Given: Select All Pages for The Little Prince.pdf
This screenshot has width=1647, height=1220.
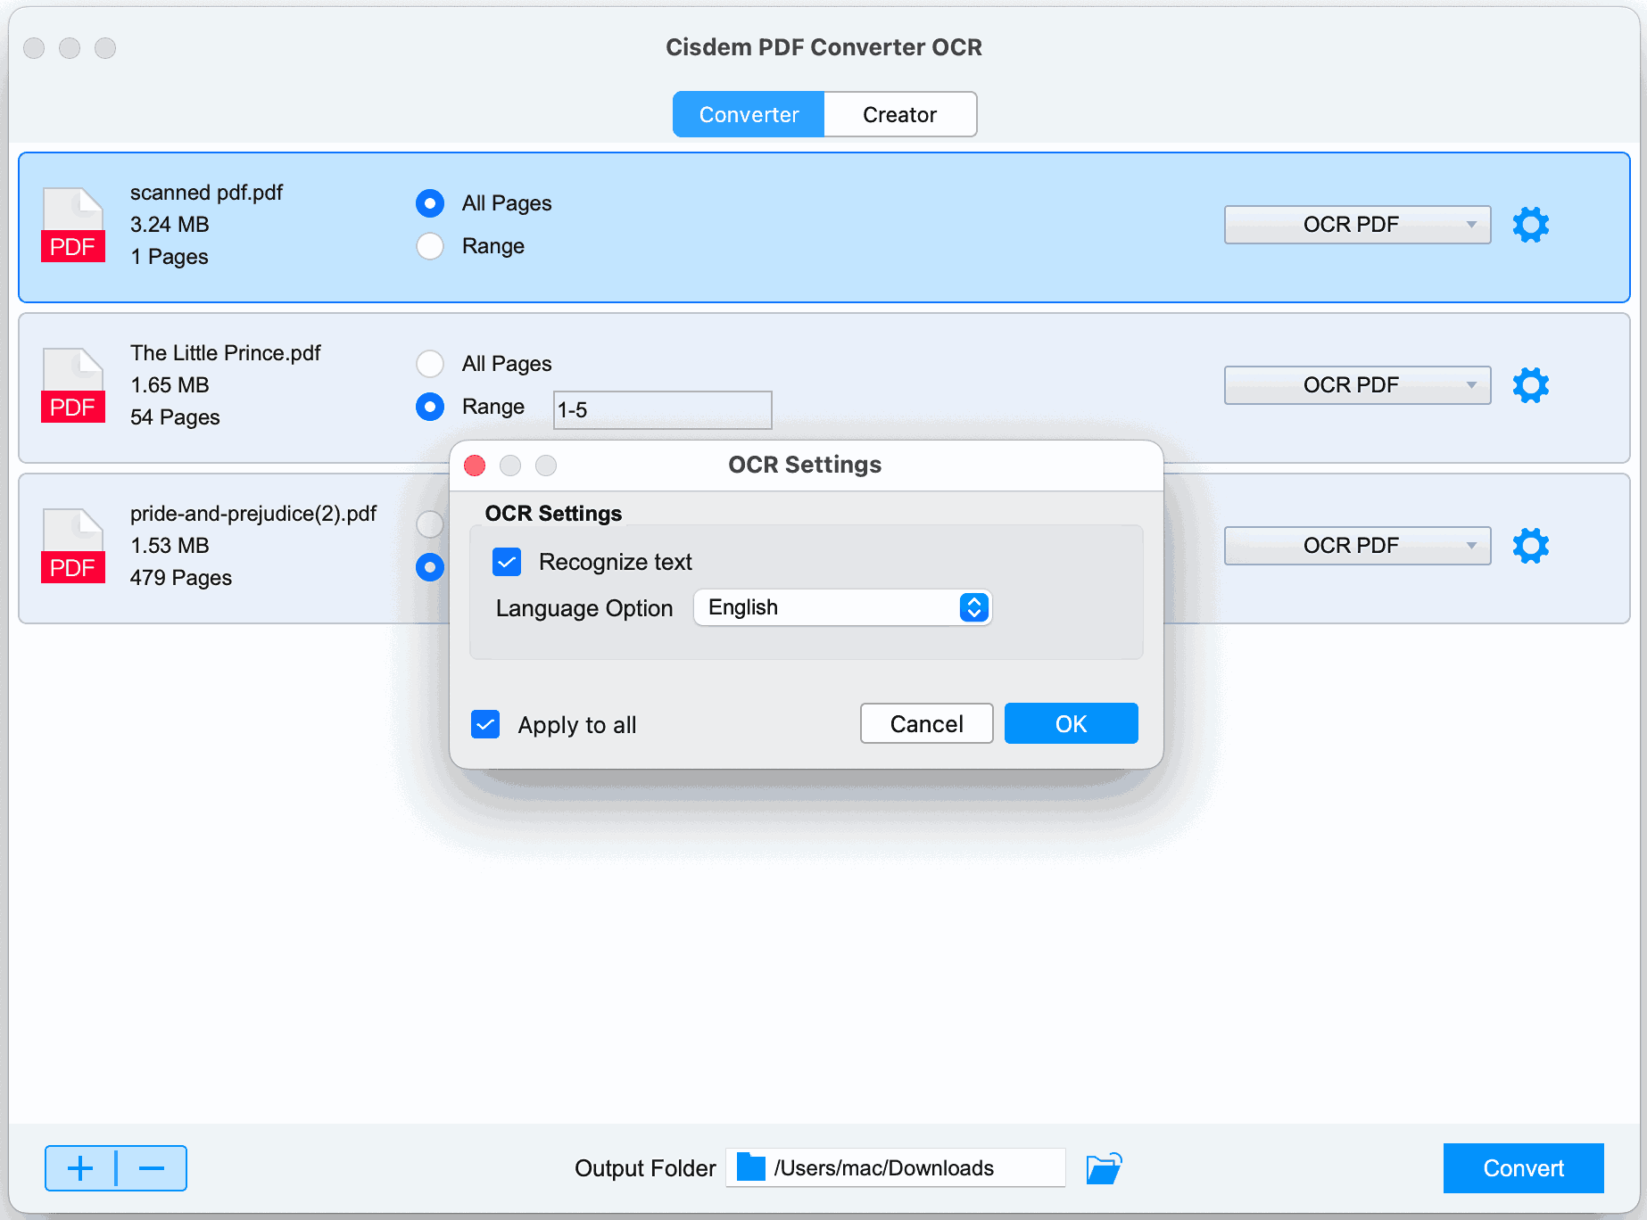Looking at the screenshot, I should 430,364.
